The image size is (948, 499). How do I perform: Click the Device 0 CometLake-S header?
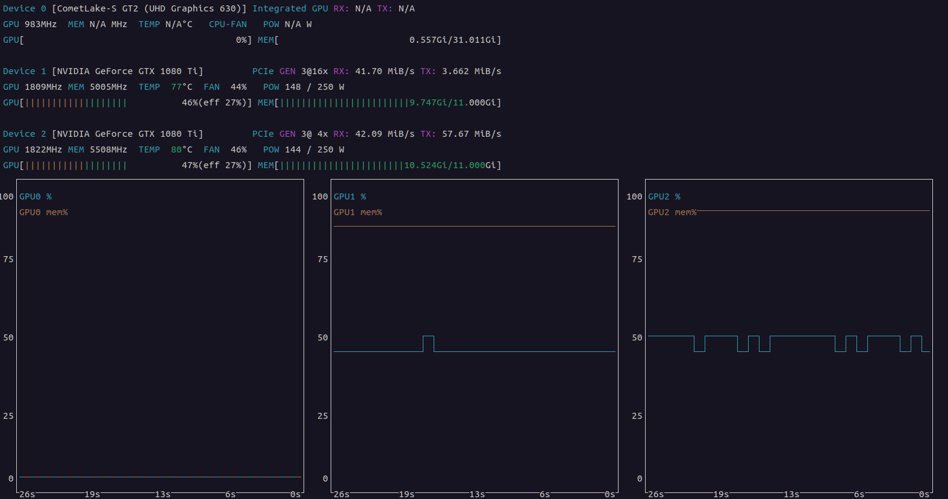(x=125, y=8)
